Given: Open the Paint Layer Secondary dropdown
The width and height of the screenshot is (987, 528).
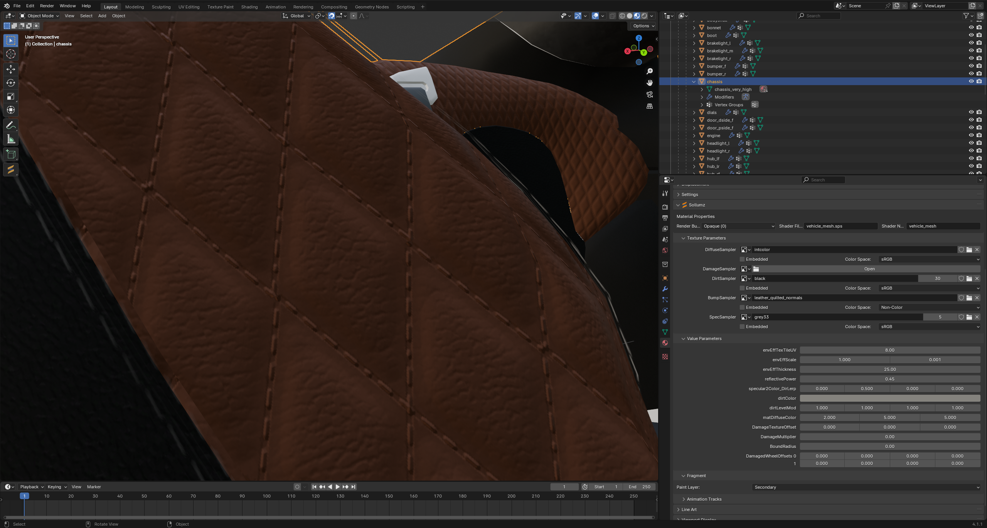Looking at the screenshot, I should click(866, 487).
